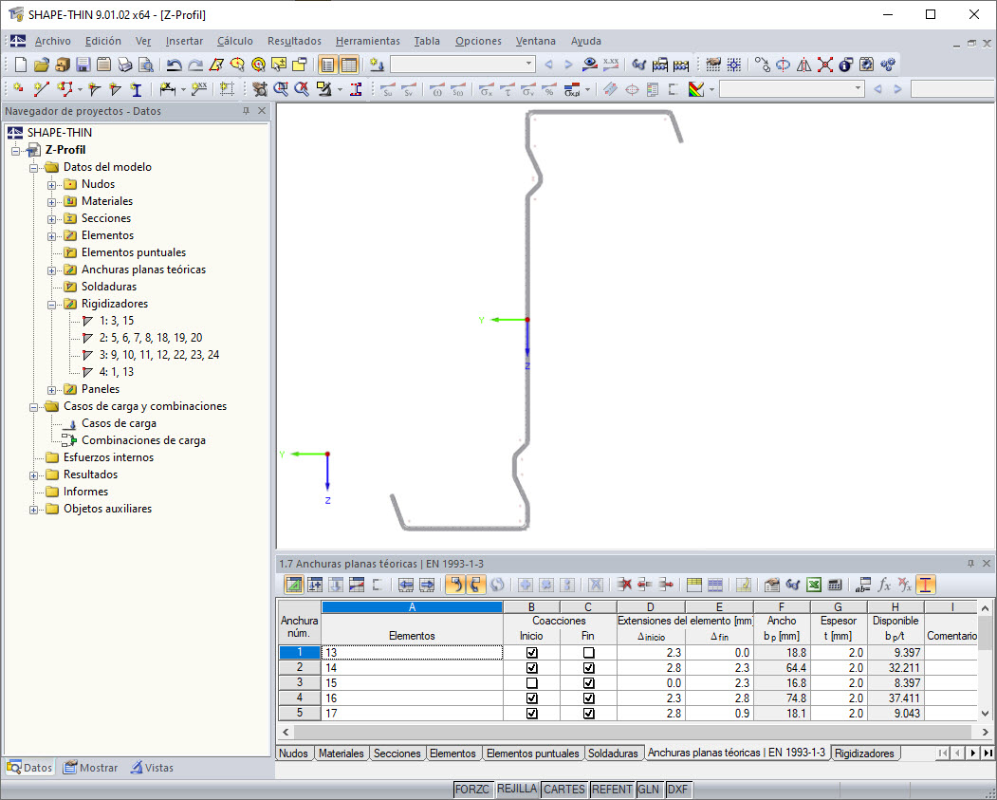Image resolution: width=997 pixels, height=800 pixels.
Task: Toggle the table display icon
Action: click(349, 65)
